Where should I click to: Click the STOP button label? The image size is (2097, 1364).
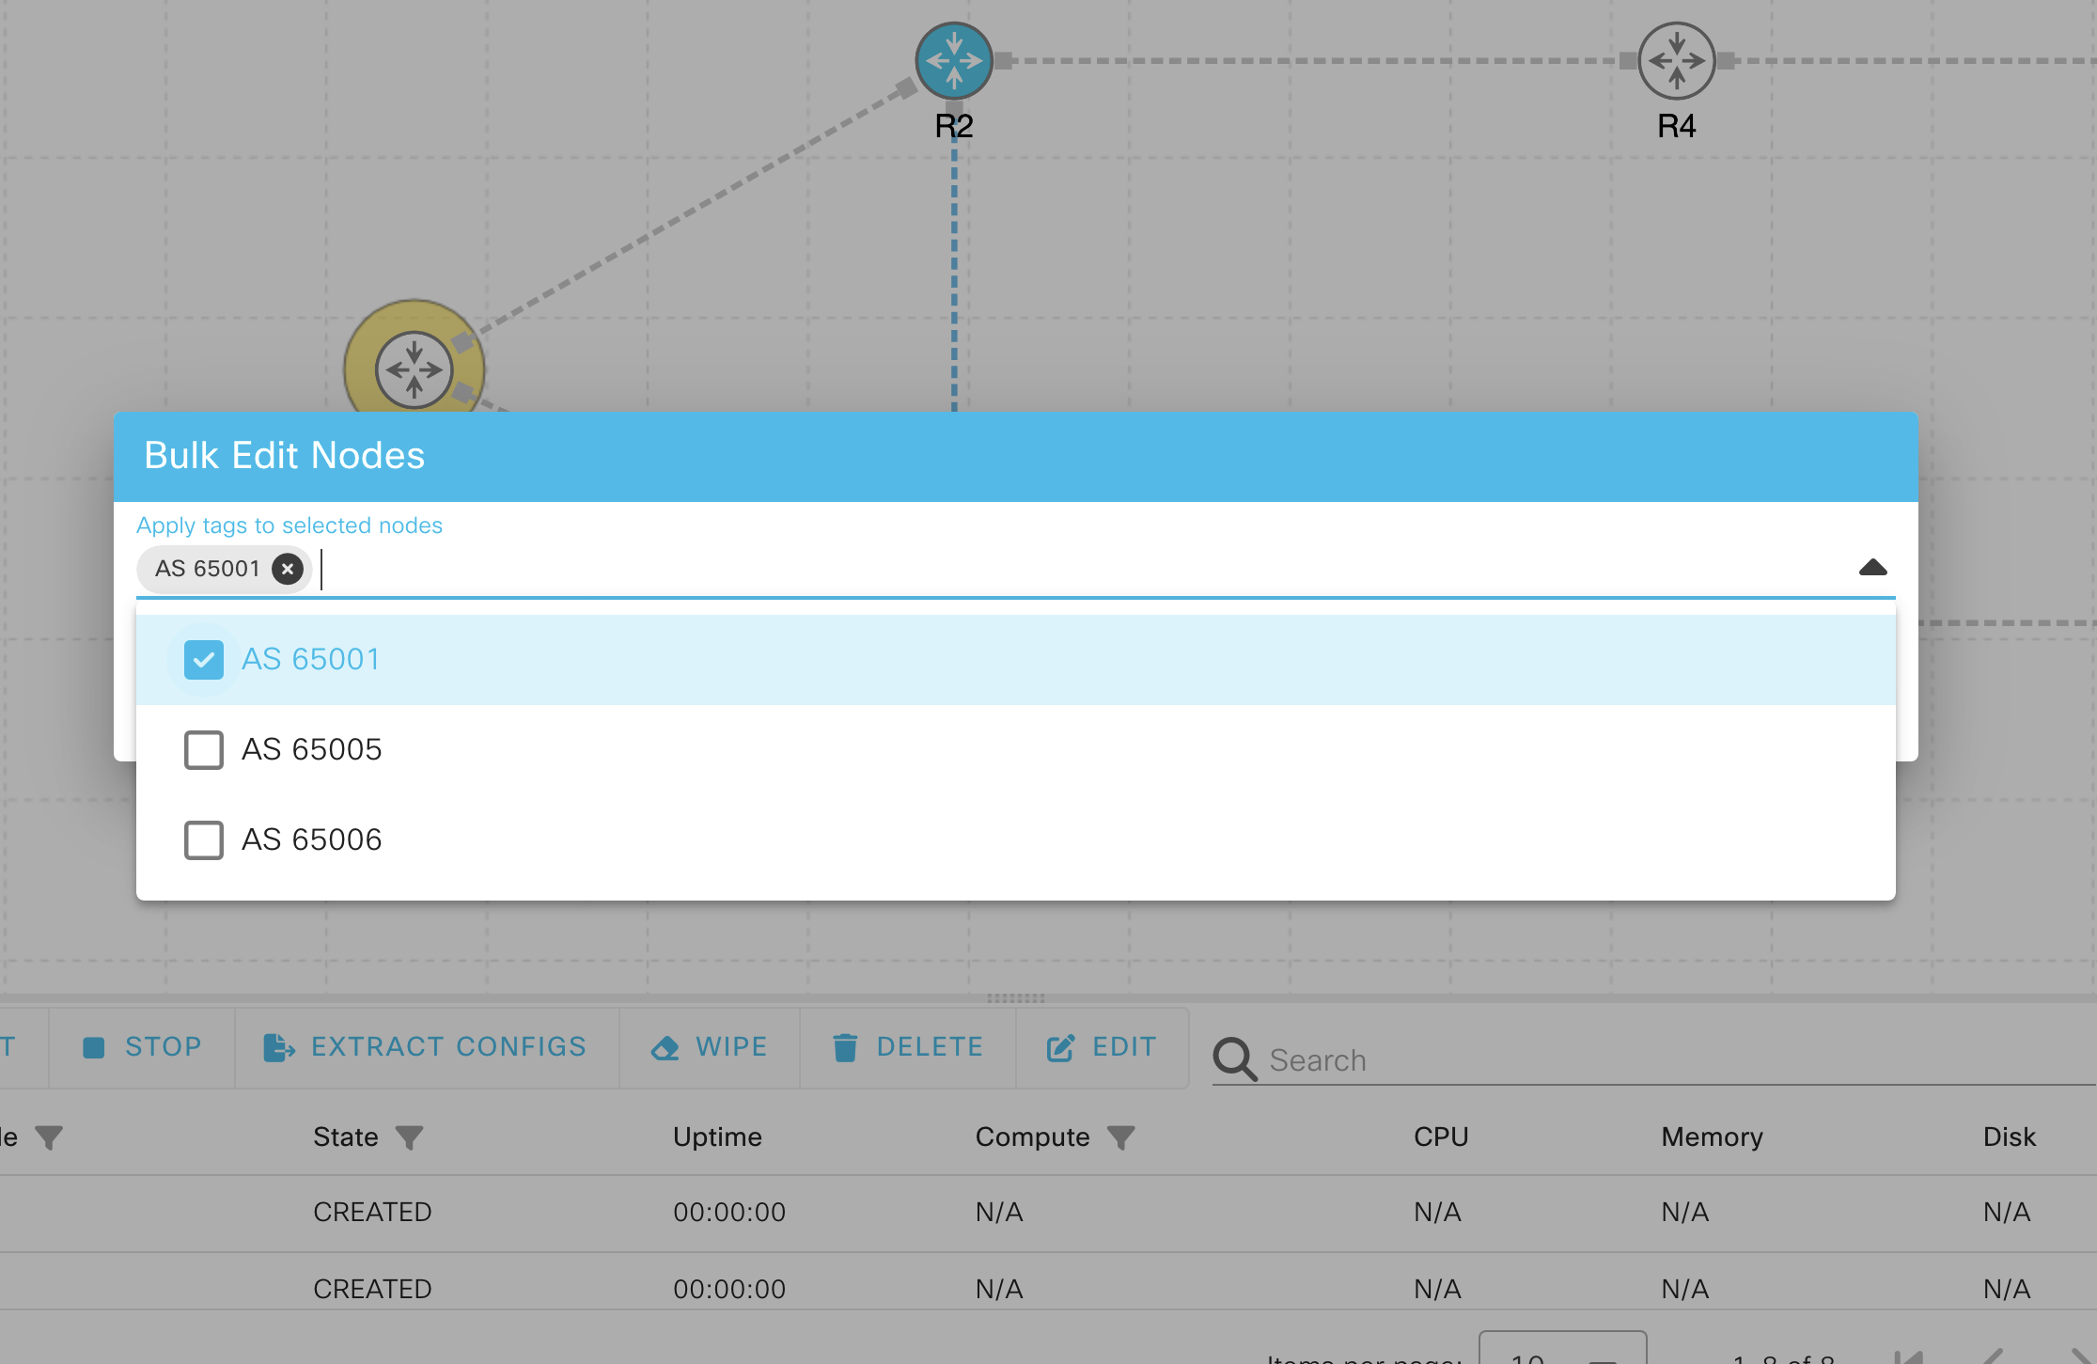click(x=164, y=1046)
